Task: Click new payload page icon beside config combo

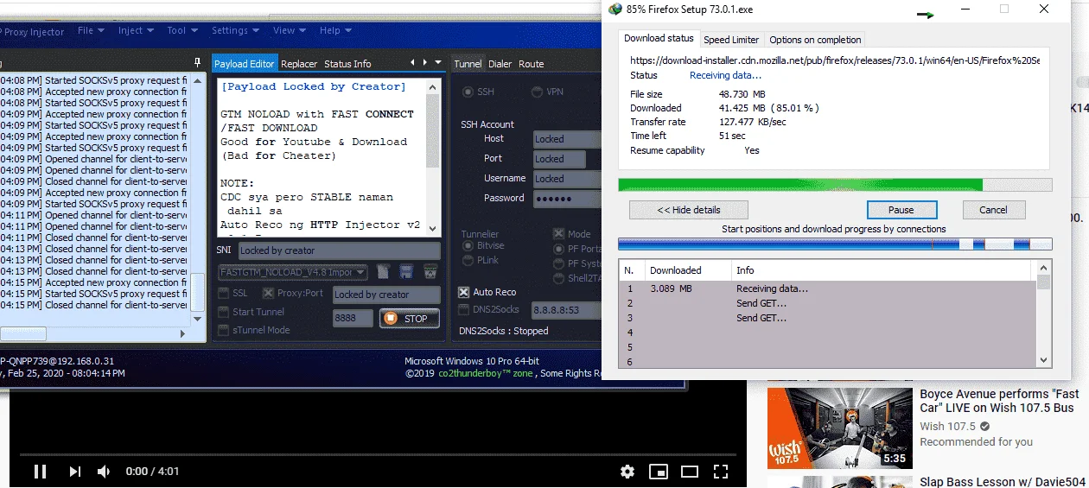Action: [x=384, y=272]
